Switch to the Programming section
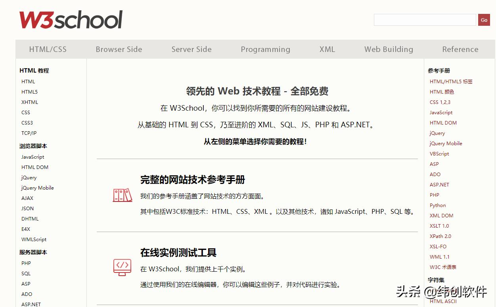 click(x=265, y=49)
